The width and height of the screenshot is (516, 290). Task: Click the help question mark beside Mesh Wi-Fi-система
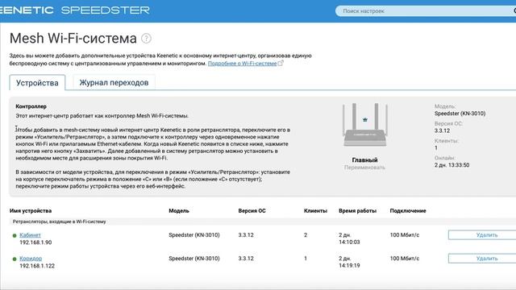[146, 39]
